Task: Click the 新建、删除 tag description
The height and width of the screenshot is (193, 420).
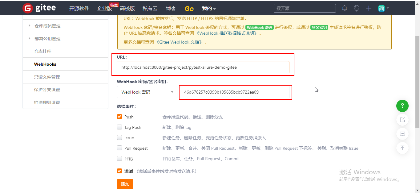Action: [177, 127]
